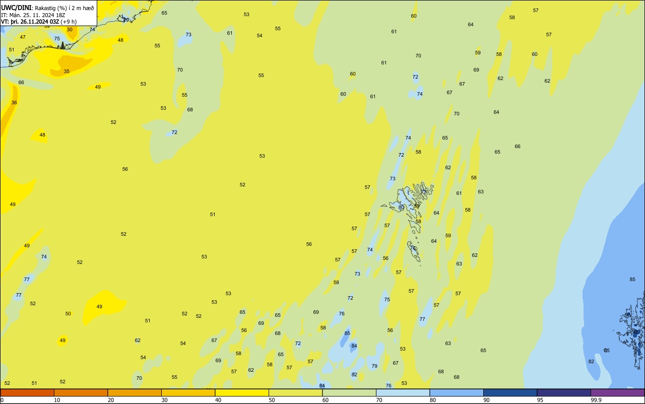Click the purple 99.9+ legend segment
645x404 pixels.
617,392
